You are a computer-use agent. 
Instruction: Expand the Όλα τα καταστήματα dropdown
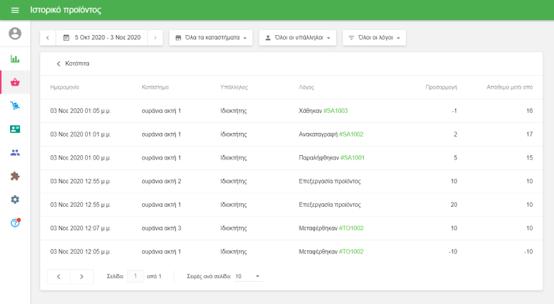coord(211,37)
